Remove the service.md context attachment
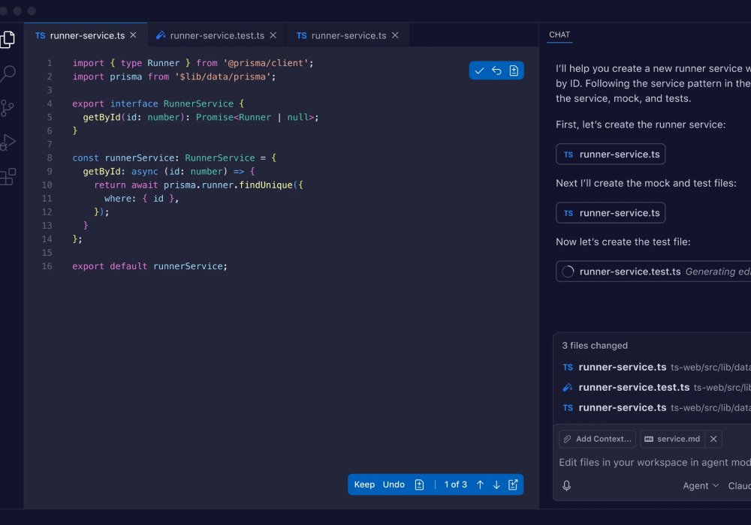The width and height of the screenshot is (751, 525). (x=714, y=439)
